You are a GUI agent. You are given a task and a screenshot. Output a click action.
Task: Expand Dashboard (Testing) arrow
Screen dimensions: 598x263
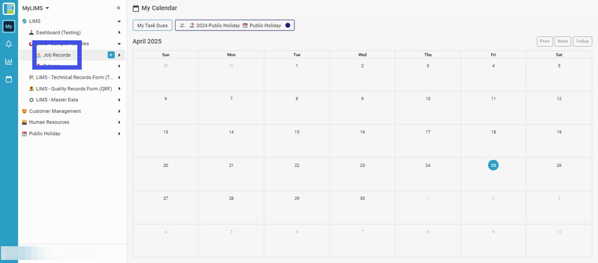click(x=119, y=32)
